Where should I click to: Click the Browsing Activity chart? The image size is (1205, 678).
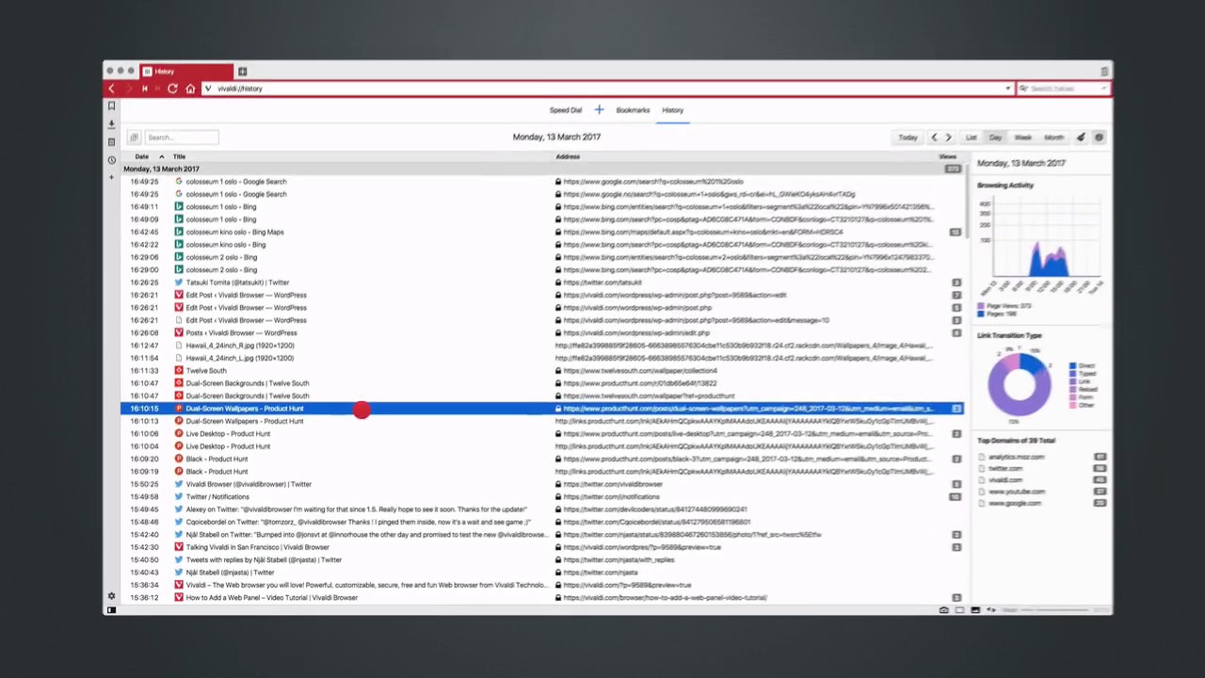coord(1040,247)
